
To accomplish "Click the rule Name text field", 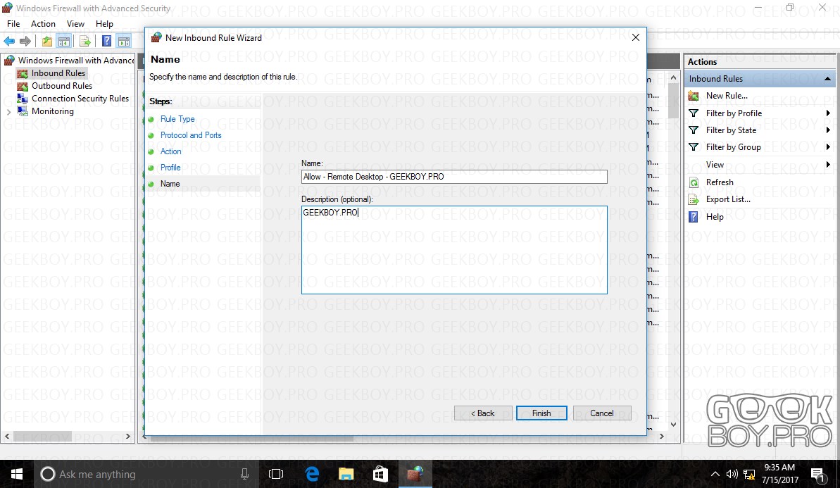I will point(454,177).
